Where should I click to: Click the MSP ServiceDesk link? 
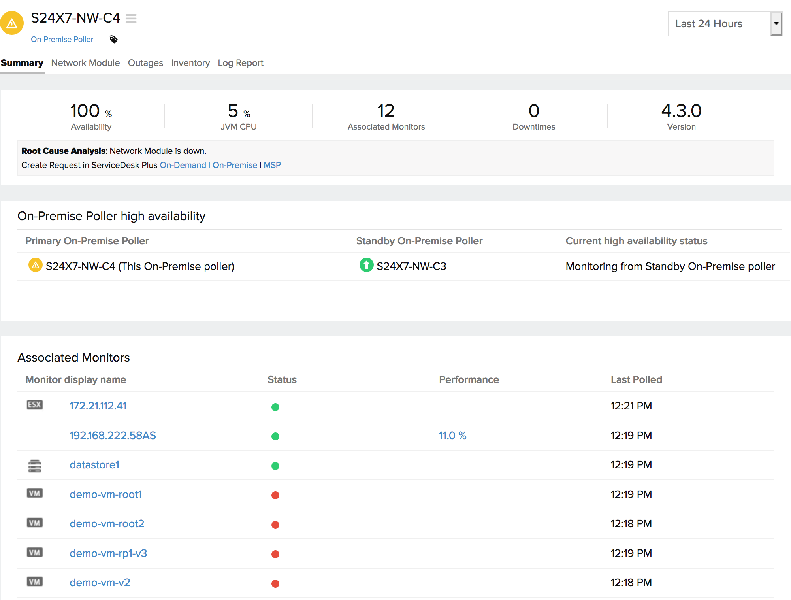pyautogui.click(x=272, y=165)
